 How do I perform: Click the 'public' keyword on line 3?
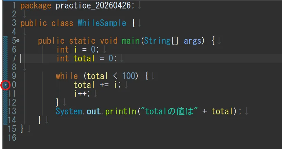[33, 23]
